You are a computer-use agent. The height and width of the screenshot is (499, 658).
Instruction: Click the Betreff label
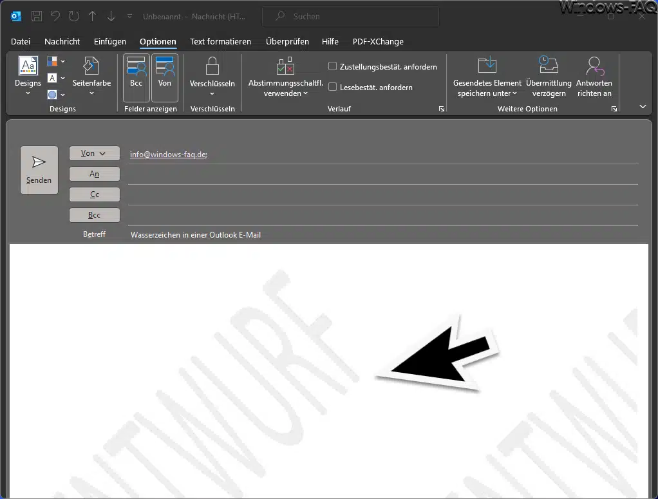(94, 234)
